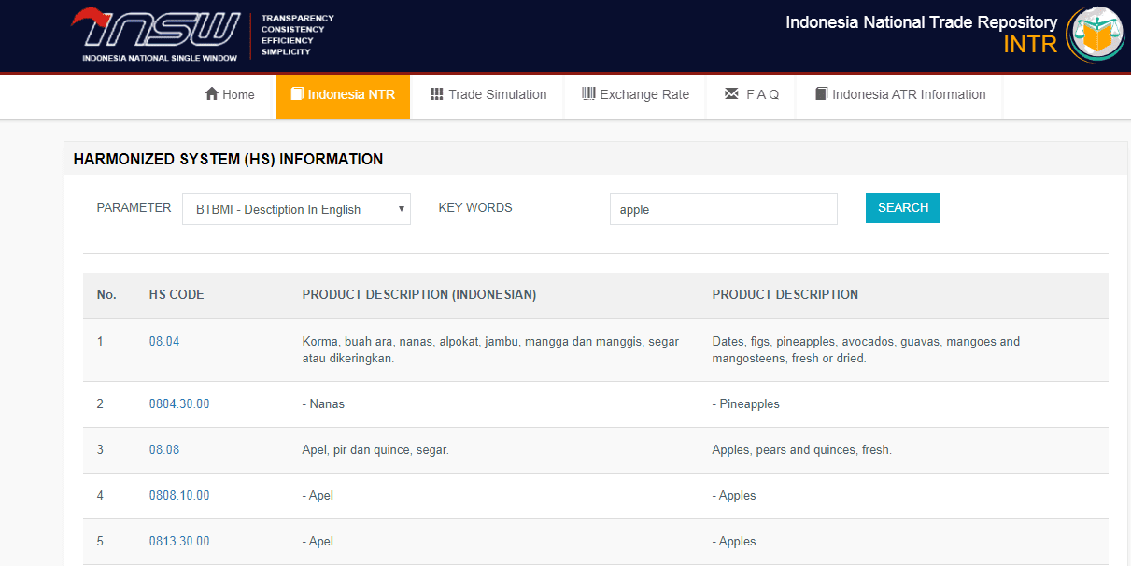This screenshot has height=566, width=1131.
Task: Click the KEY WORDS input containing apple
Action: (x=723, y=209)
